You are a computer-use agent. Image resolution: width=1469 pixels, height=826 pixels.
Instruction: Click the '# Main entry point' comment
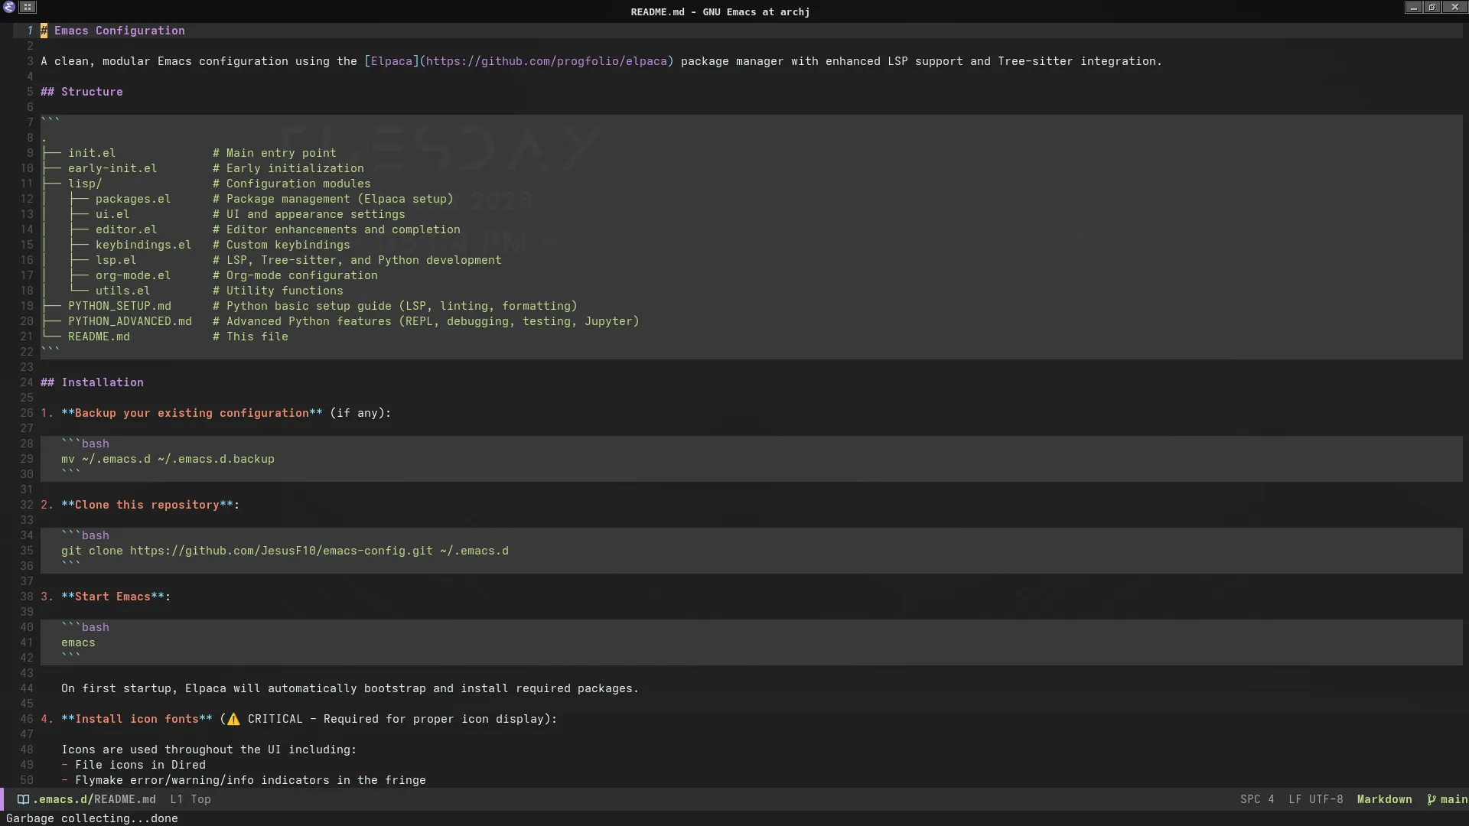point(275,153)
